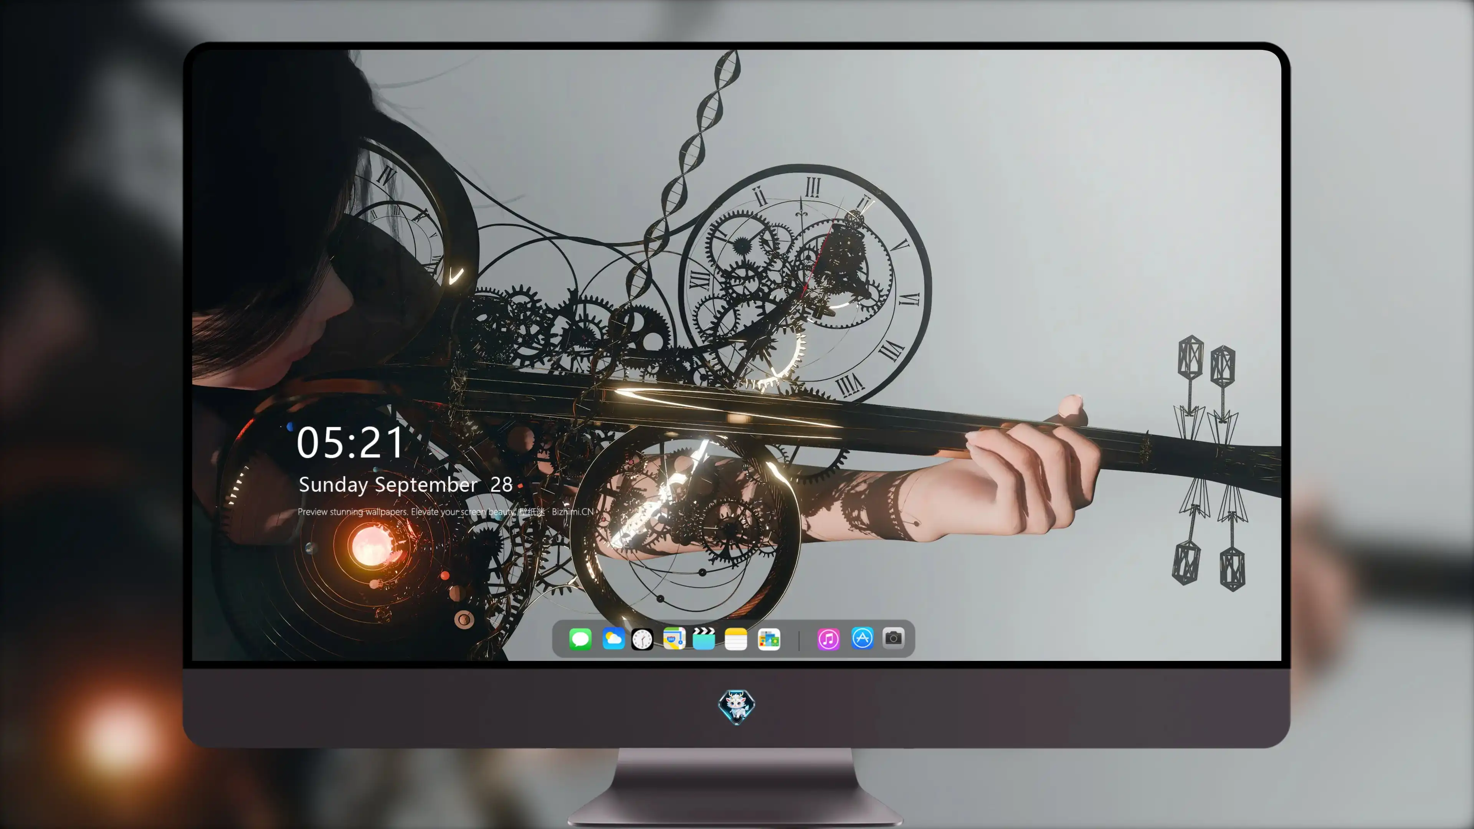Launch the pink iTunes music app
This screenshot has height=829, width=1474.
click(829, 639)
